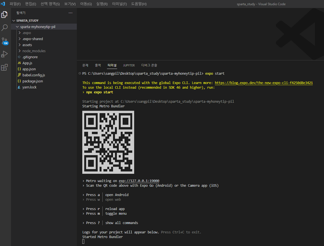Click the 'Press ? show all commands' line
The height and width of the screenshot is (246, 324).
point(110,223)
